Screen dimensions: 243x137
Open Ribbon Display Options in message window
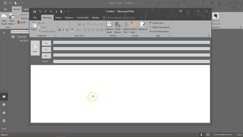[x=181, y=11]
